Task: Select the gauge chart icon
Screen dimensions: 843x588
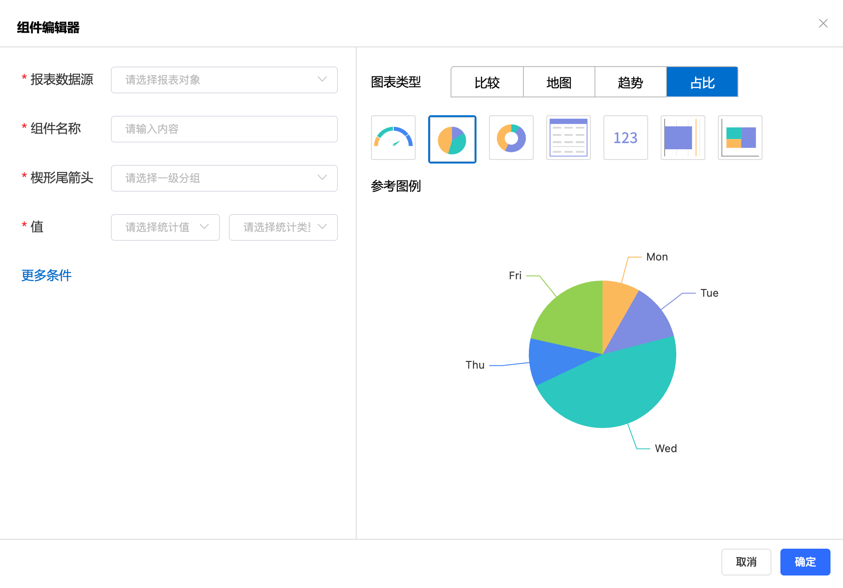Action: (393, 138)
